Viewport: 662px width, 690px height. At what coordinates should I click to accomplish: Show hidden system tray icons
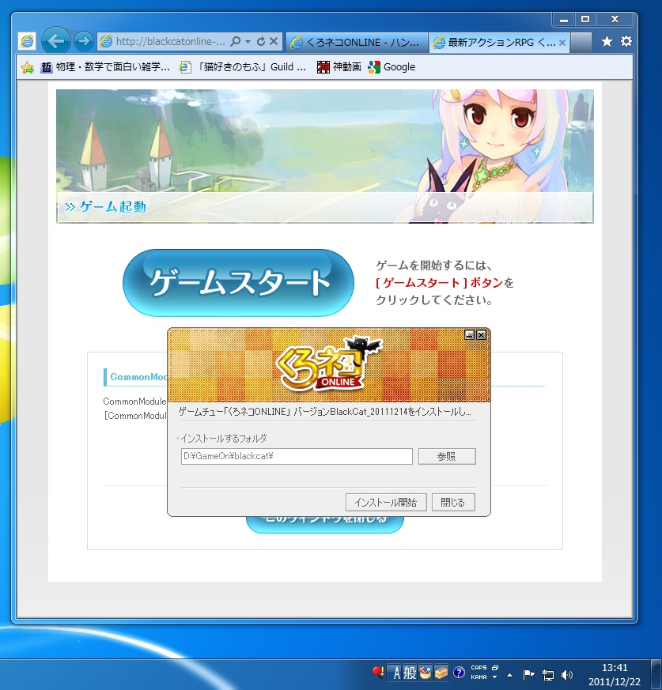(x=509, y=675)
